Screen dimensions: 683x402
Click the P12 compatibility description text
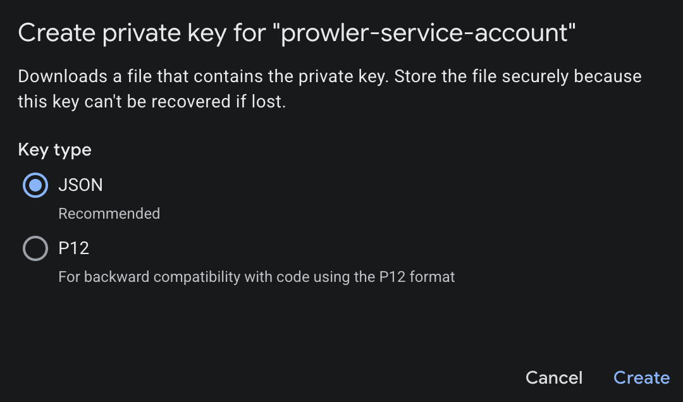pyautogui.click(x=256, y=276)
